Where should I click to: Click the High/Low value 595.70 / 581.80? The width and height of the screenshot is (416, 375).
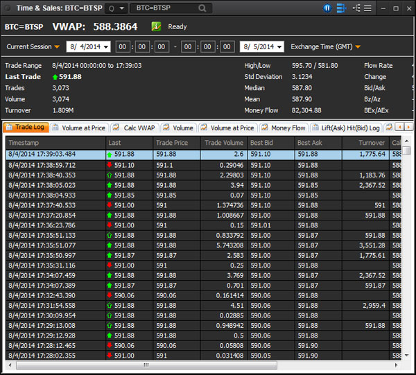point(315,66)
